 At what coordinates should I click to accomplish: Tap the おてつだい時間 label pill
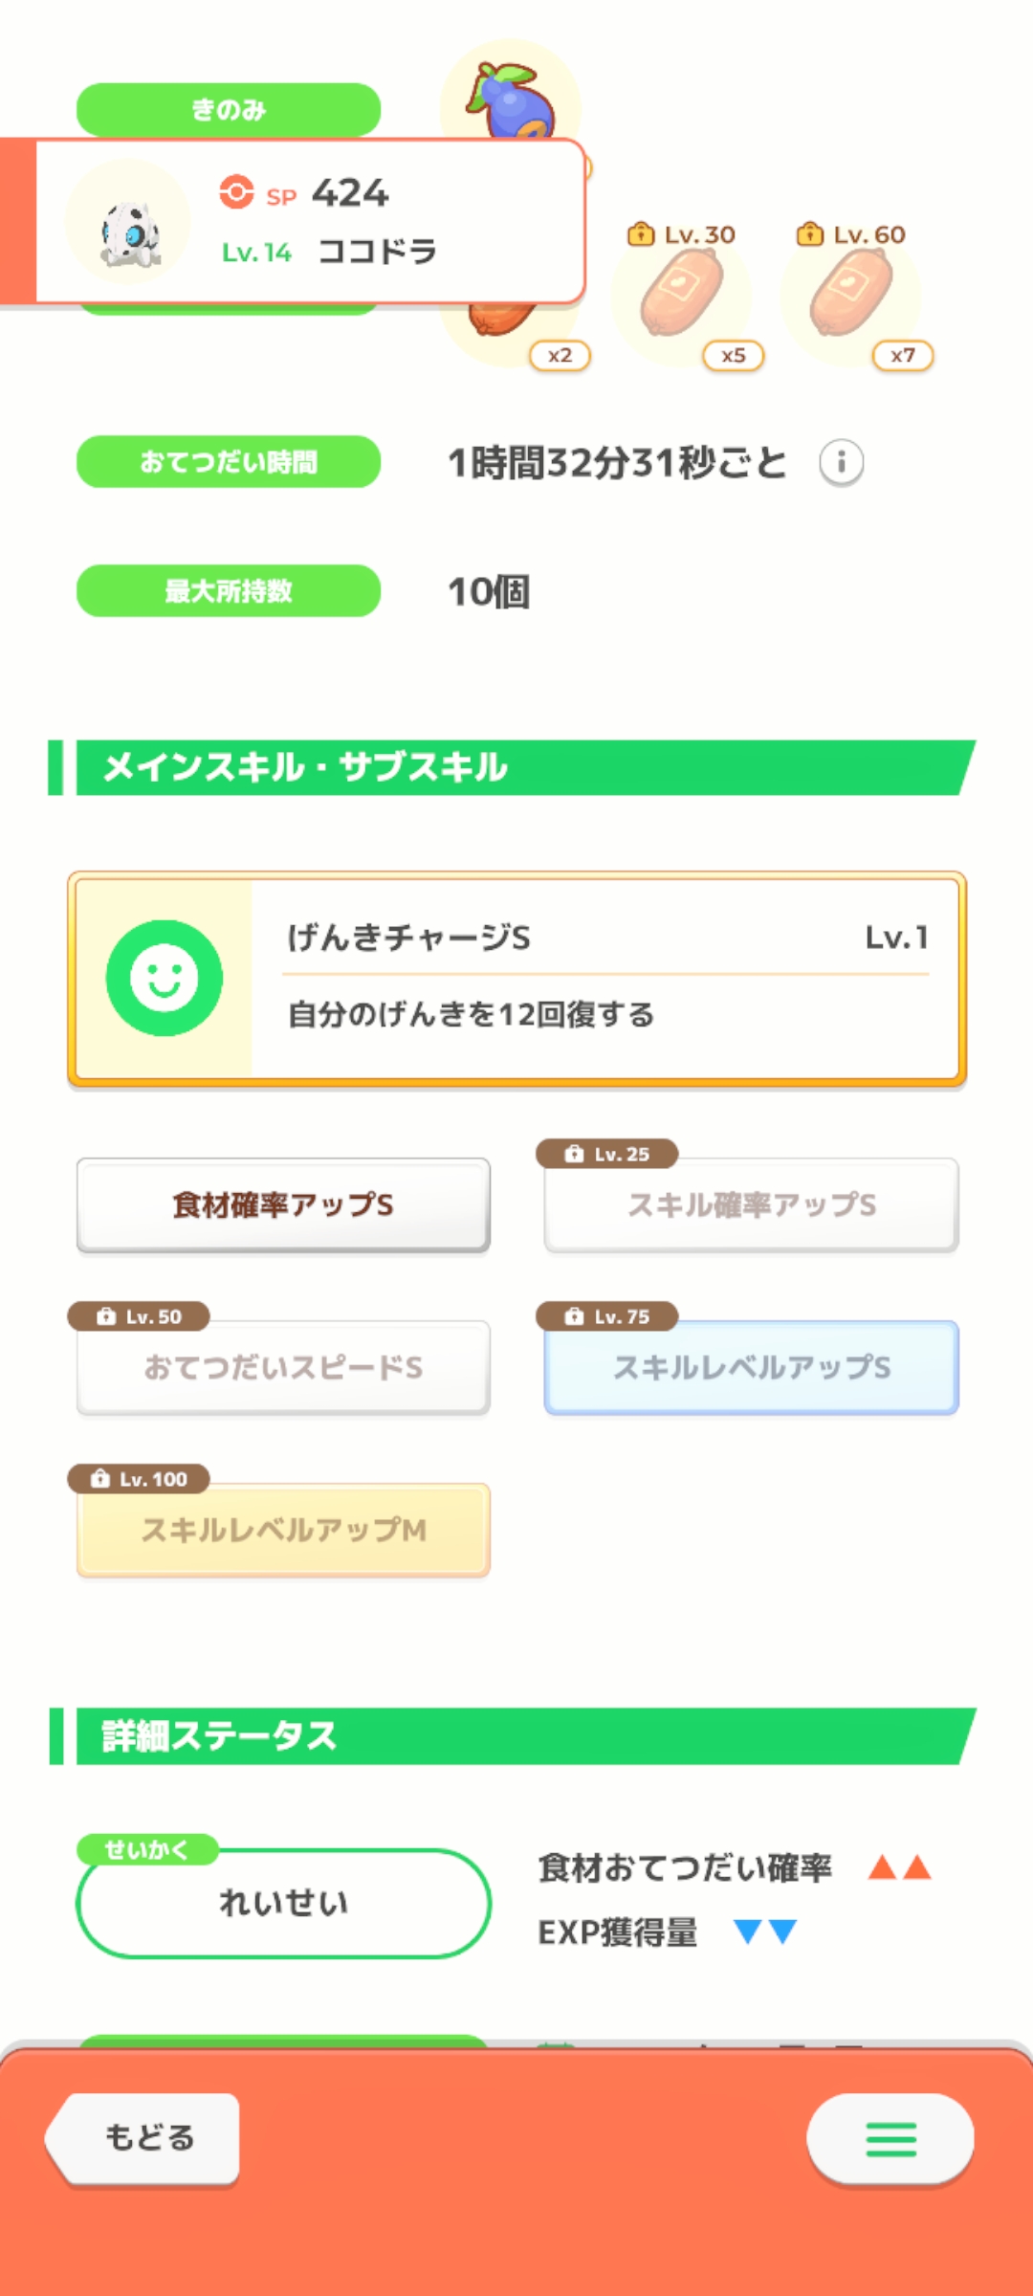pos(229,462)
